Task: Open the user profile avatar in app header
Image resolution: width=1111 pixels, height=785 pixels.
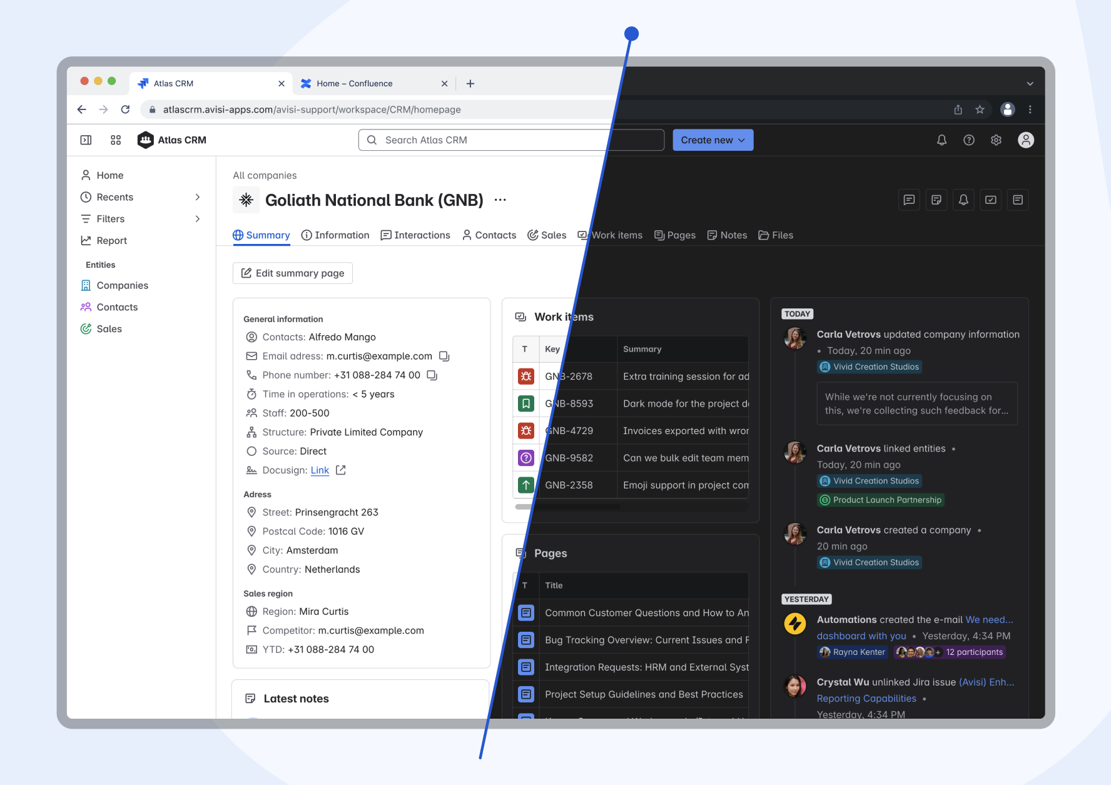Action: (1026, 140)
